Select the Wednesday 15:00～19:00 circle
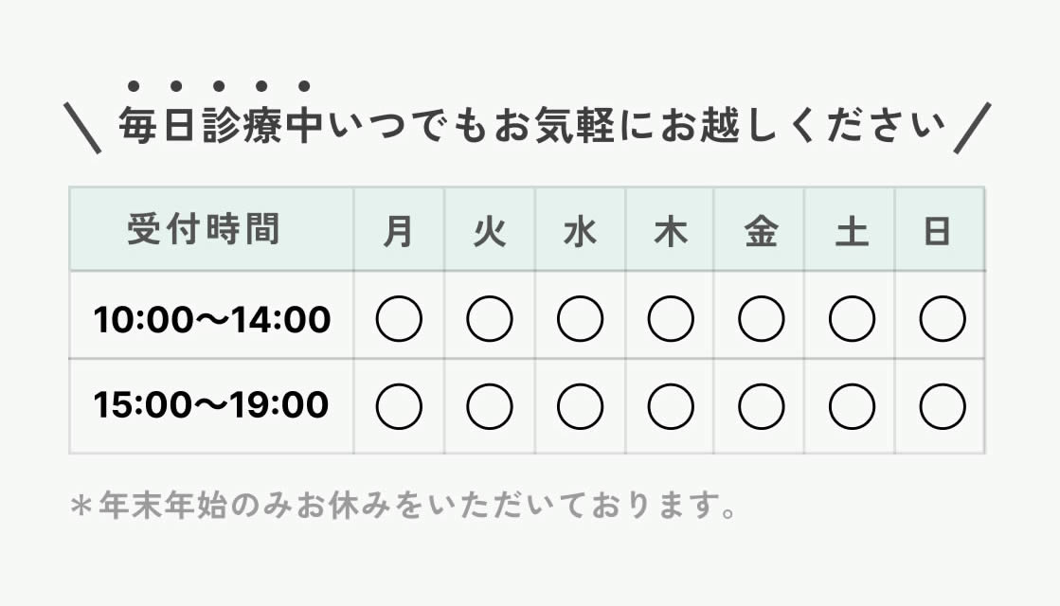1060x606 pixels. pos(580,407)
